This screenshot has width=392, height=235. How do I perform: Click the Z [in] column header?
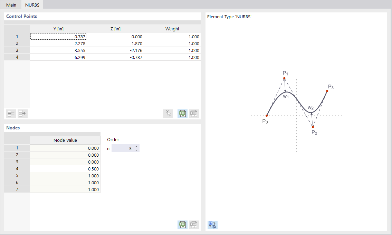coord(115,29)
